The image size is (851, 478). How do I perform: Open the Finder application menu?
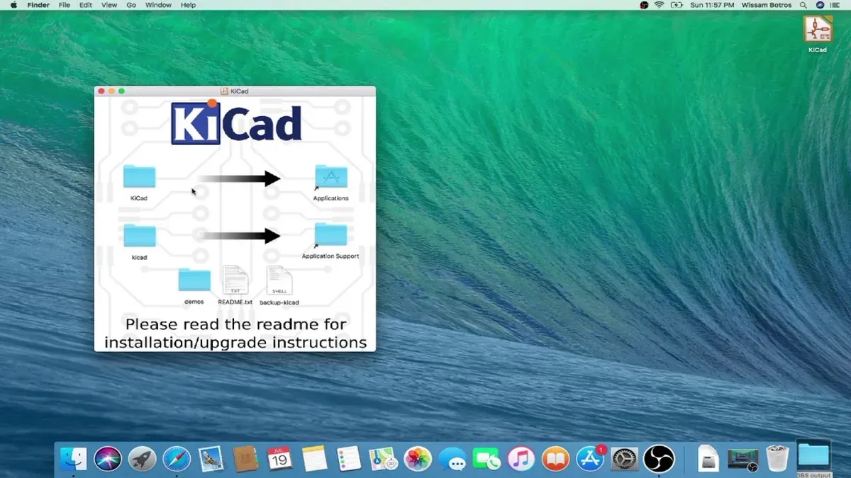[x=38, y=5]
